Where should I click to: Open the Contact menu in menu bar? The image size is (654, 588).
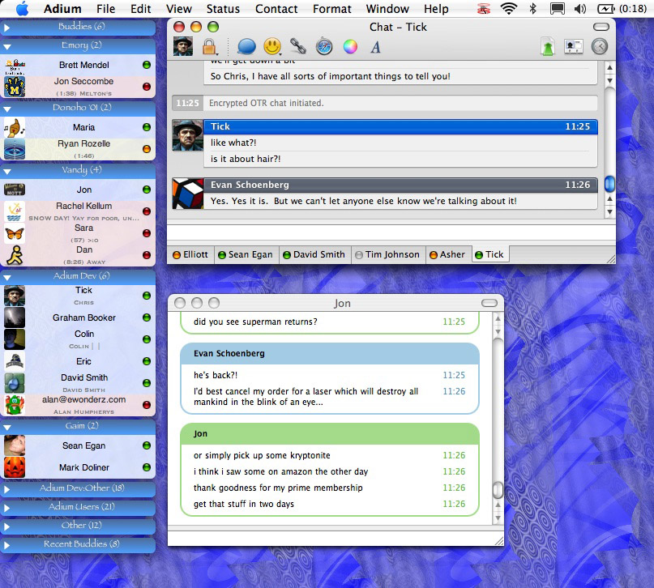coord(276,9)
